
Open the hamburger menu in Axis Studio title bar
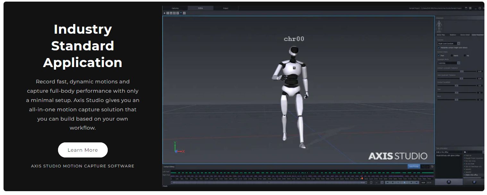coord(470,8)
